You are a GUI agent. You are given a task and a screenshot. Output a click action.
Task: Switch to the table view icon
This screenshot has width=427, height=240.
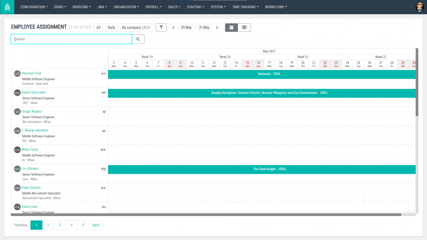point(245,27)
